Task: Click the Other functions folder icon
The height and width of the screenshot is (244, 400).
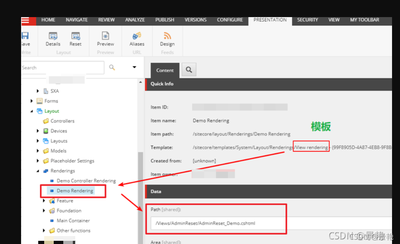Action: 52,230
